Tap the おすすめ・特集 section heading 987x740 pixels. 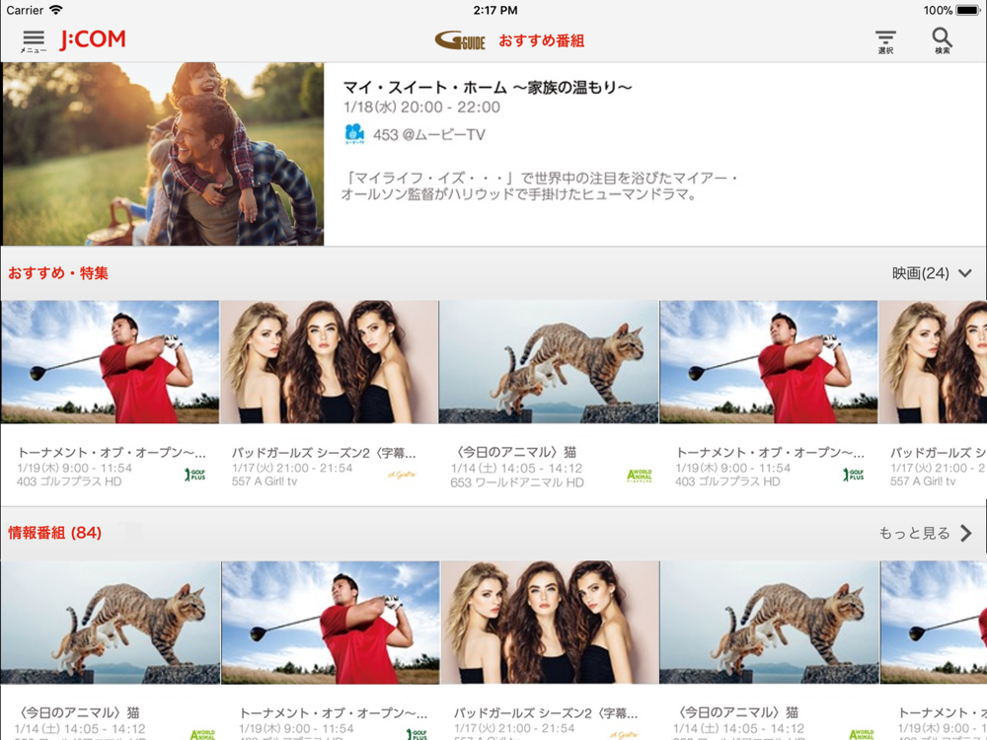tap(58, 273)
